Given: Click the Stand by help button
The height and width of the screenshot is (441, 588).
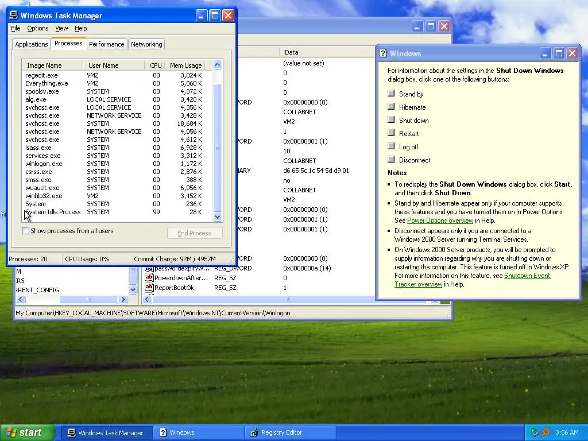Looking at the screenshot, I should [391, 93].
